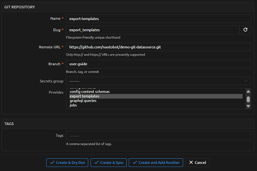Cancel the Git repository form

(x=197, y=162)
